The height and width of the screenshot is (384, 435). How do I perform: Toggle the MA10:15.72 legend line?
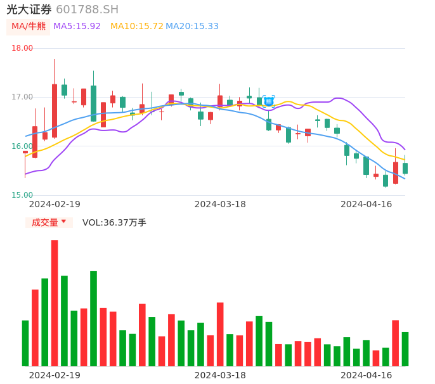pos(136,27)
